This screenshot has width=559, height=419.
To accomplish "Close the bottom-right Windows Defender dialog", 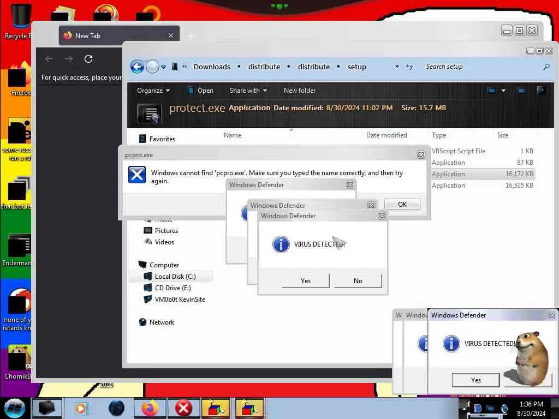I will pos(552,315).
